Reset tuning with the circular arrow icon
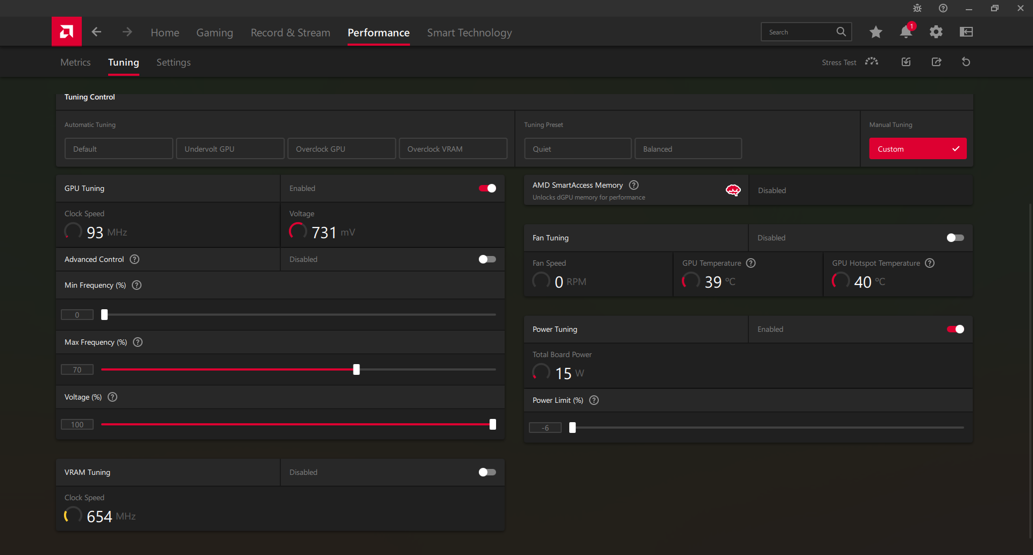The image size is (1033, 555). click(x=966, y=62)
